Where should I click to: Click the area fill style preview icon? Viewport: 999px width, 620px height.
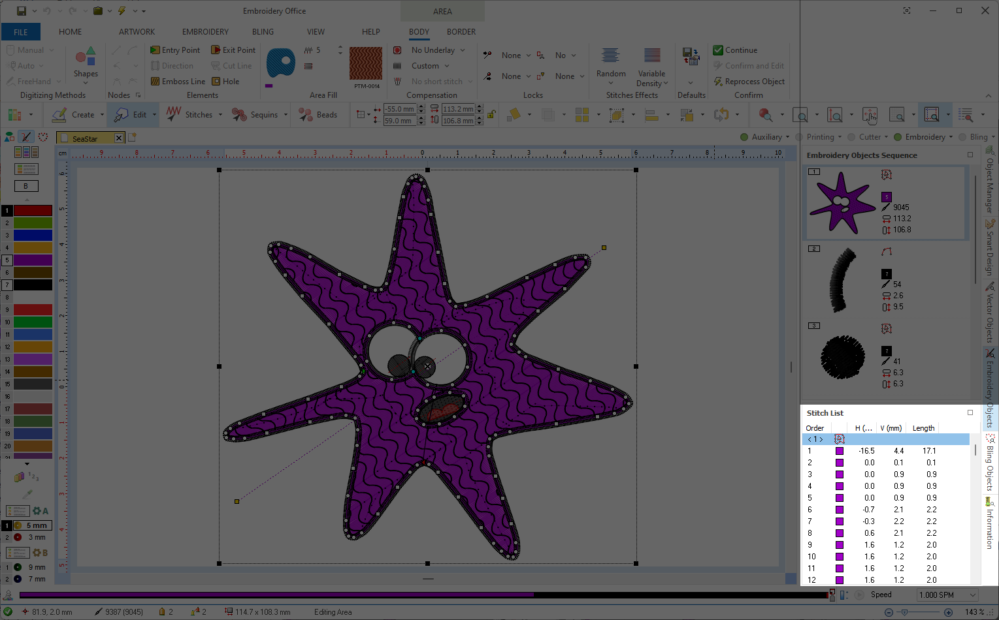[280, 64]
